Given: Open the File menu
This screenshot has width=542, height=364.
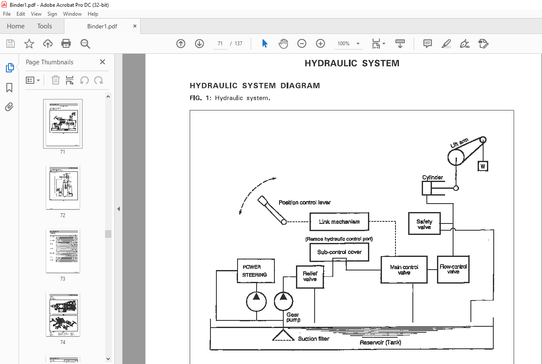Looking at the screenshot, I should (7, 14).
